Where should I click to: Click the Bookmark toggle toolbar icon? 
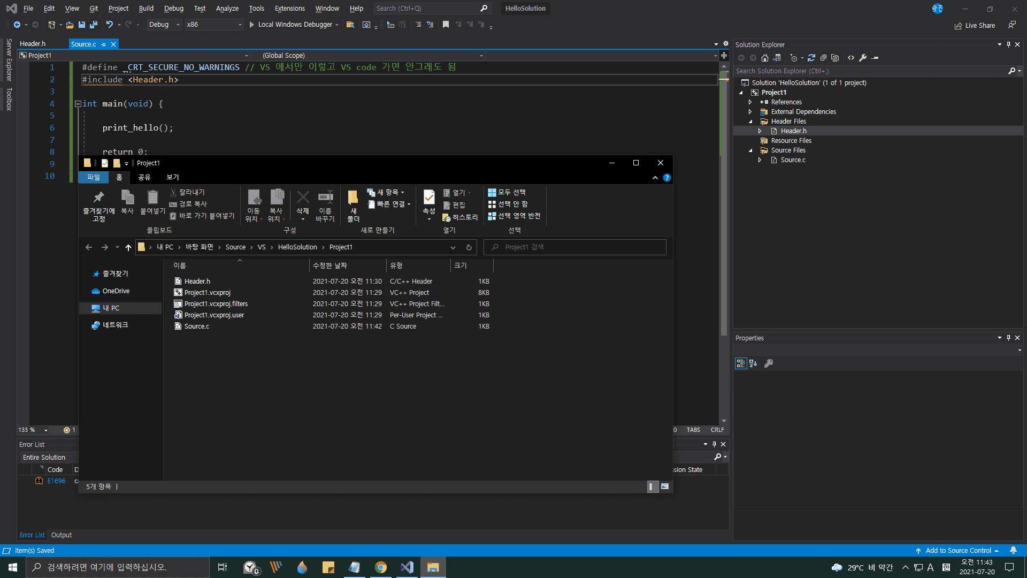(x=446, y=25)
